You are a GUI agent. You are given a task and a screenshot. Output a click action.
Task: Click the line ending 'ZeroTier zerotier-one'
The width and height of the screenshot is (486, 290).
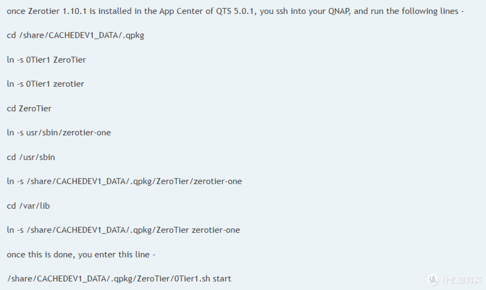[123, 230]
